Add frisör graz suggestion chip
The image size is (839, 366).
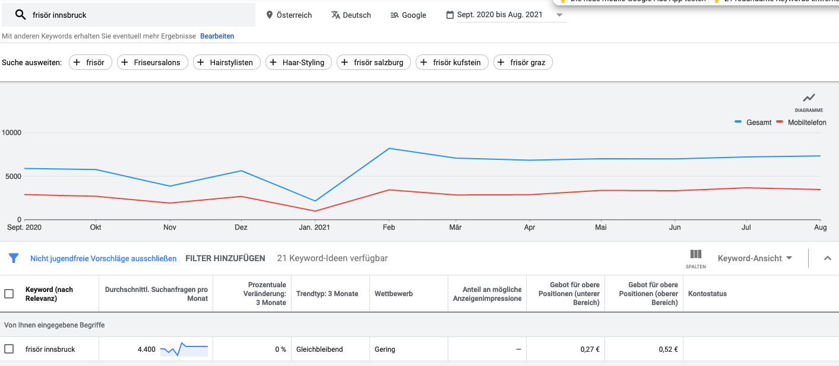point(523,62)
